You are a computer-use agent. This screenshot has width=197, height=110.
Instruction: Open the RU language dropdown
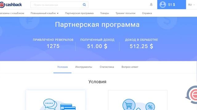tap(191, 5)
